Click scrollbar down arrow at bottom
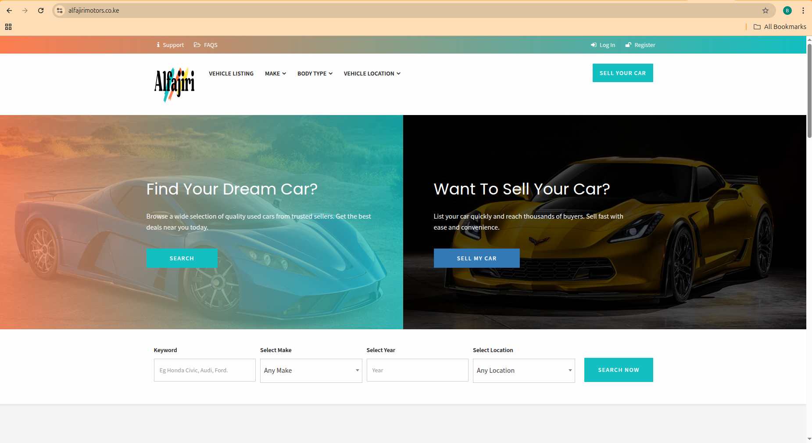The width and height of the screenshot is (812, 443). pyautogui.click(x=809, y=439)
